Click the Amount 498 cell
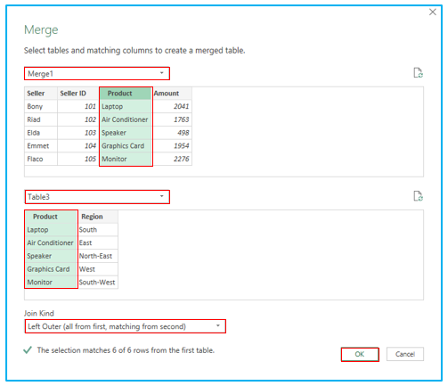The image size is (448, 386). [173, 133]
